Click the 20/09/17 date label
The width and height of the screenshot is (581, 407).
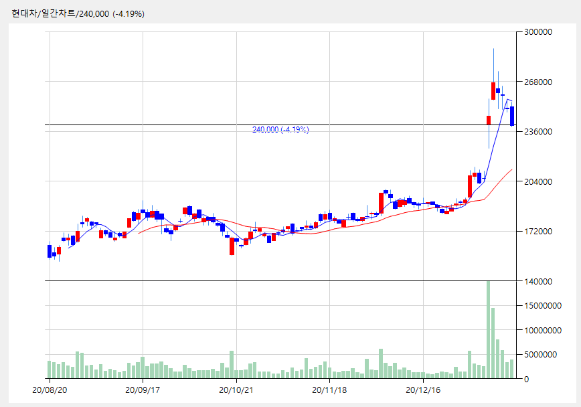(x=143, y=390)
